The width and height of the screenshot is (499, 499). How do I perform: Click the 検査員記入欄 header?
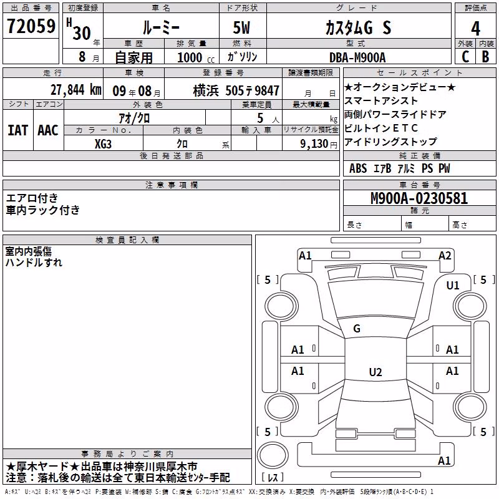click(x=127, y=240)
